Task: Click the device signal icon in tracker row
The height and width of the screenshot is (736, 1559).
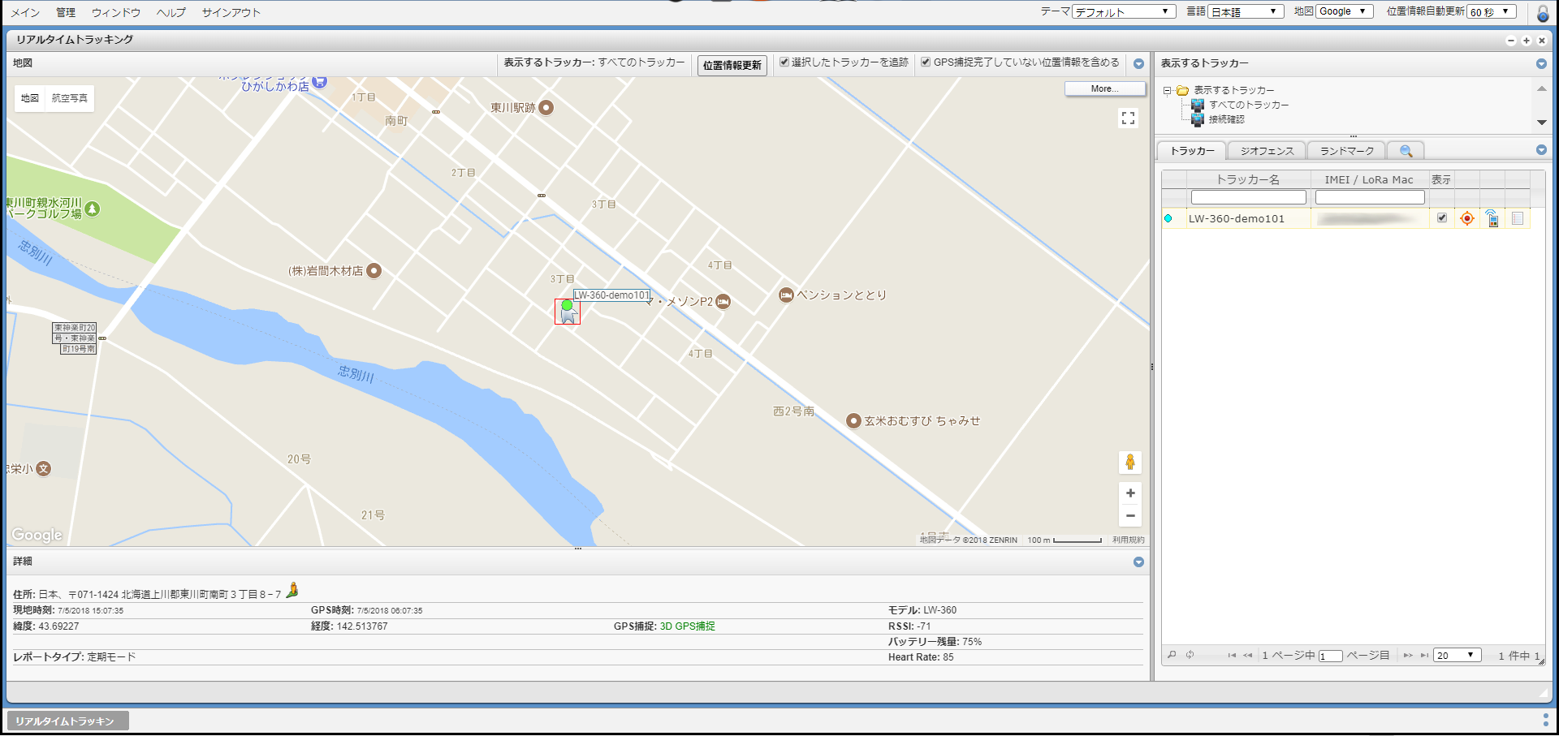Action: (1492, 218)
